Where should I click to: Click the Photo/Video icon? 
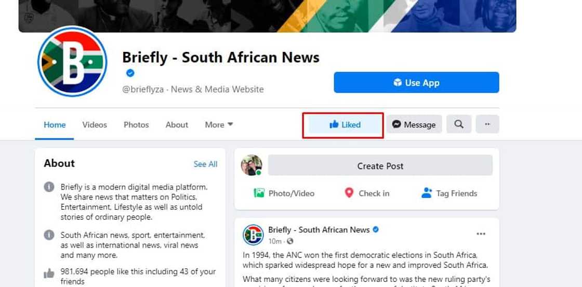coord(259,193)
